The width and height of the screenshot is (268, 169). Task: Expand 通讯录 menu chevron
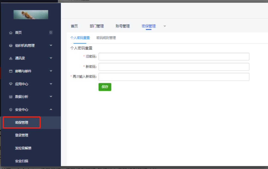(x=51, y=58)
